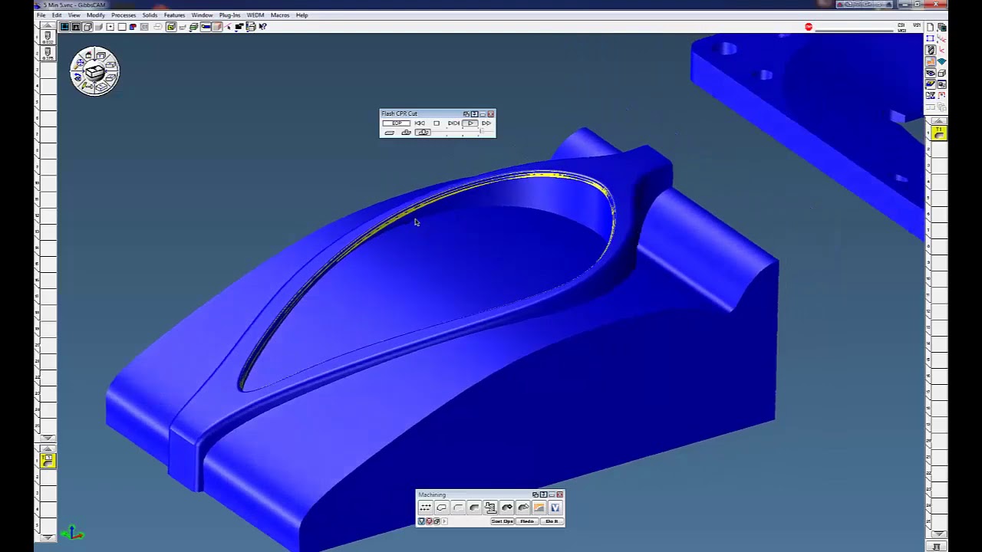982x552 pixels.
Task: Click the red-blue solid render toolbar icon
Action: (x=133, y=27)
